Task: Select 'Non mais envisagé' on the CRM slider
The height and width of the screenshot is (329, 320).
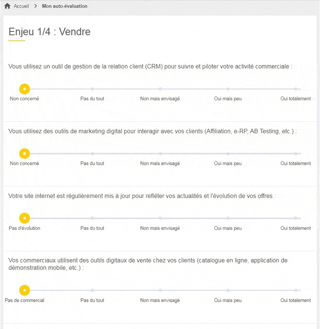Action: pyautogui.click(x=160, y=89)
